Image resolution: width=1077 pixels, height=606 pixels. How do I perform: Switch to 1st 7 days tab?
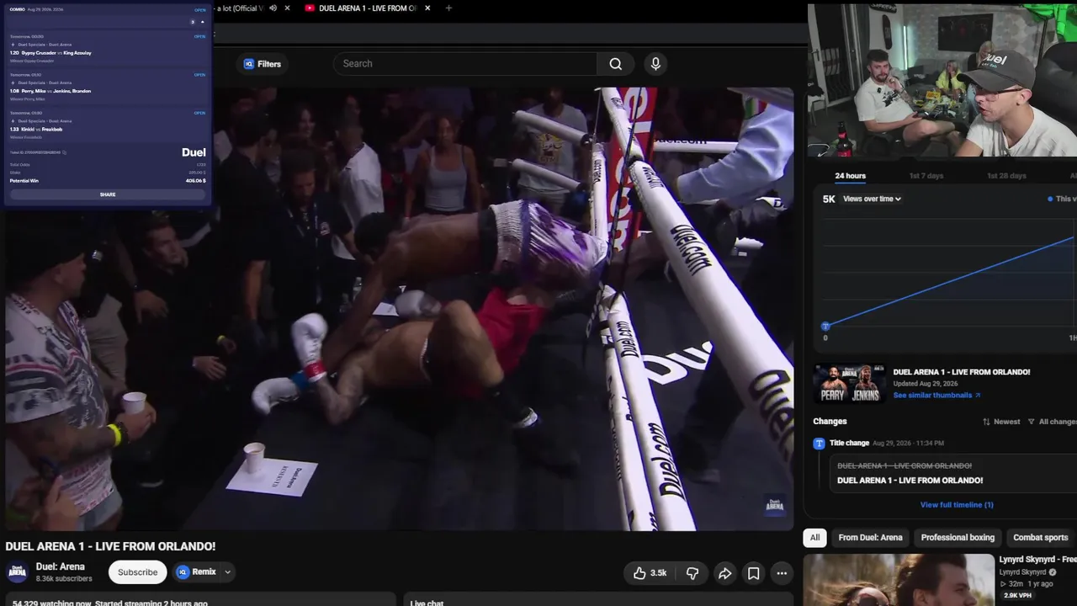[926, 176]
